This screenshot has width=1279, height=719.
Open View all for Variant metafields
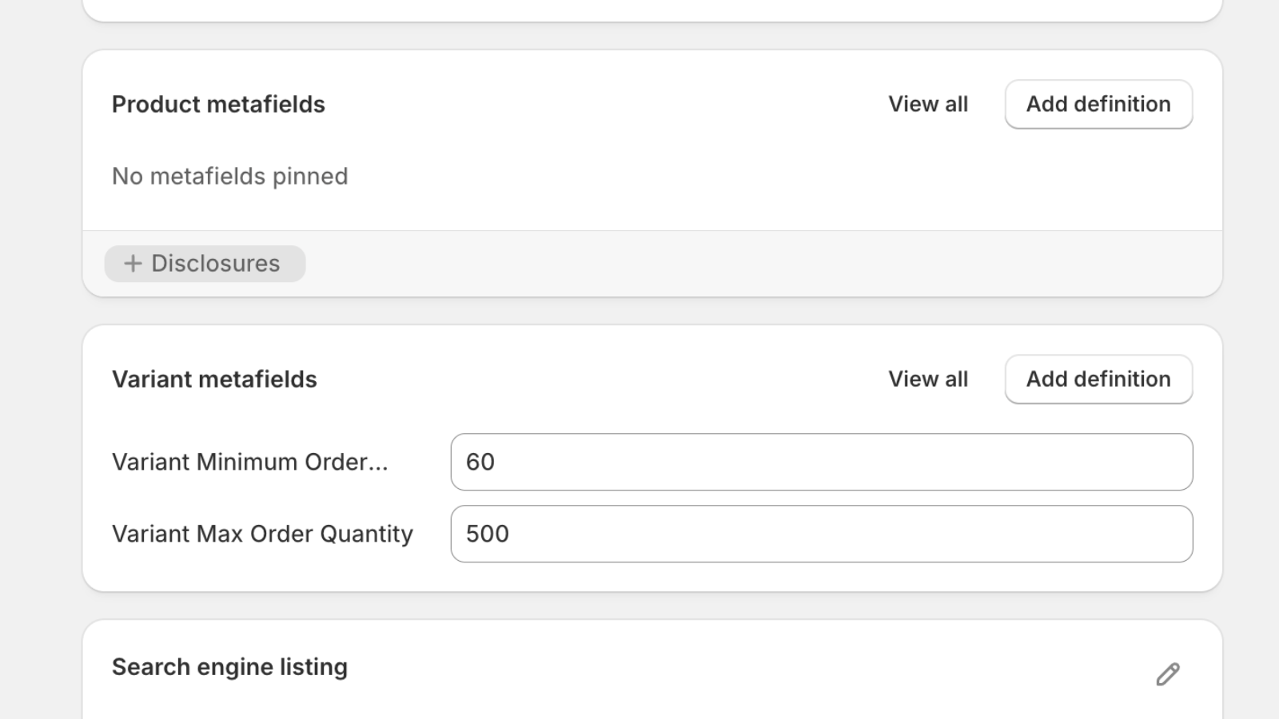[928, 379]
